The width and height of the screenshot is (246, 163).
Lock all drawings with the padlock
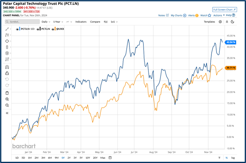tap(7, 73)
